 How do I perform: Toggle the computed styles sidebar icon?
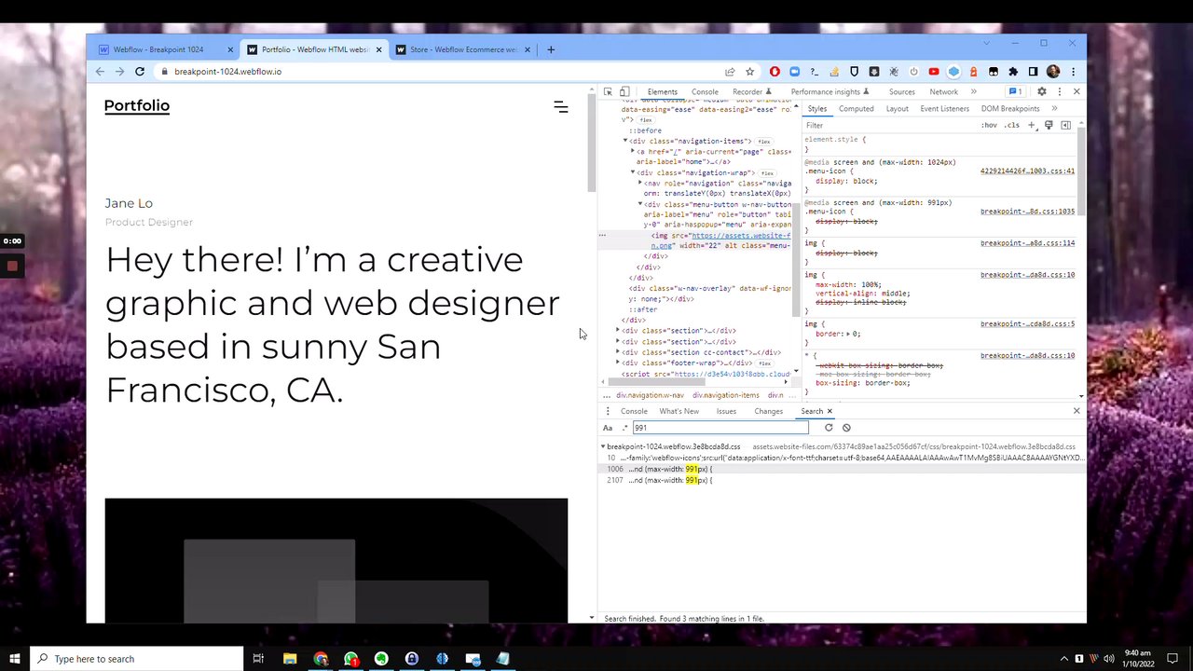tap(1065, 125)
